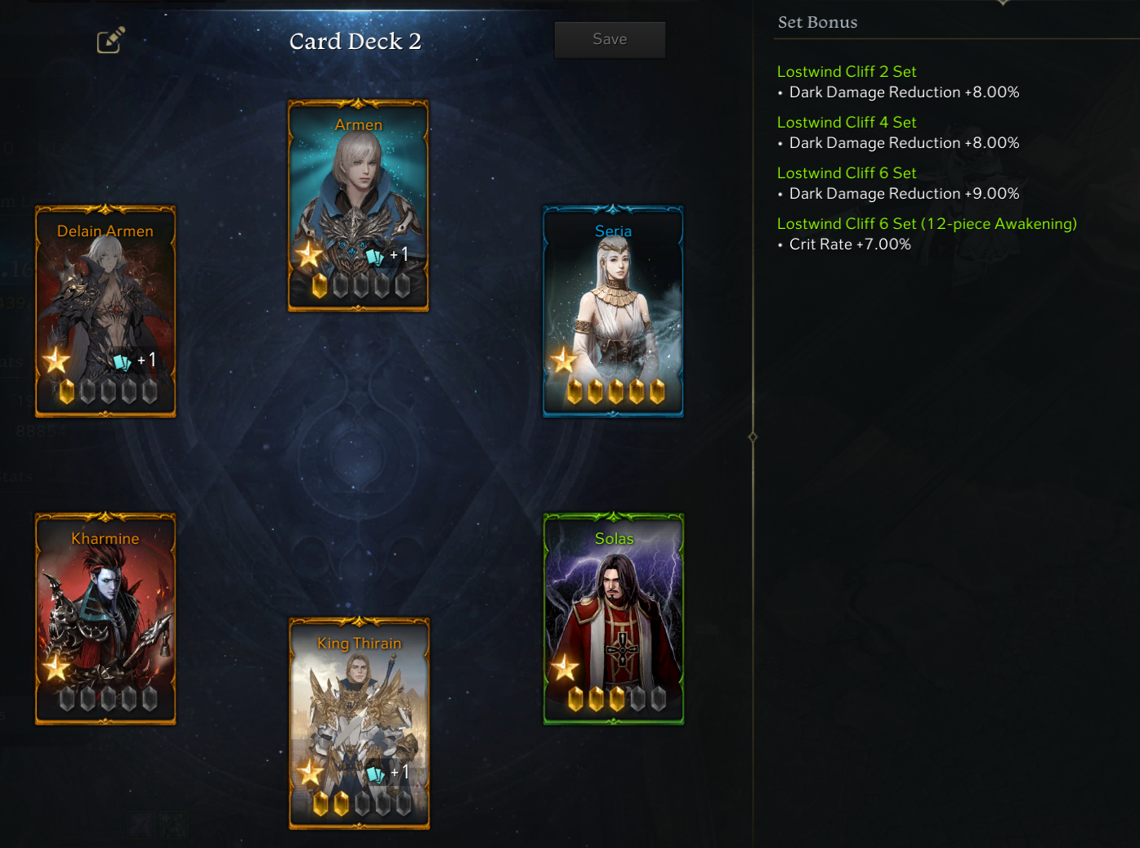
Task: Click the card stack +1 icon on King Thirain
Action: click(x=387, y=773)
